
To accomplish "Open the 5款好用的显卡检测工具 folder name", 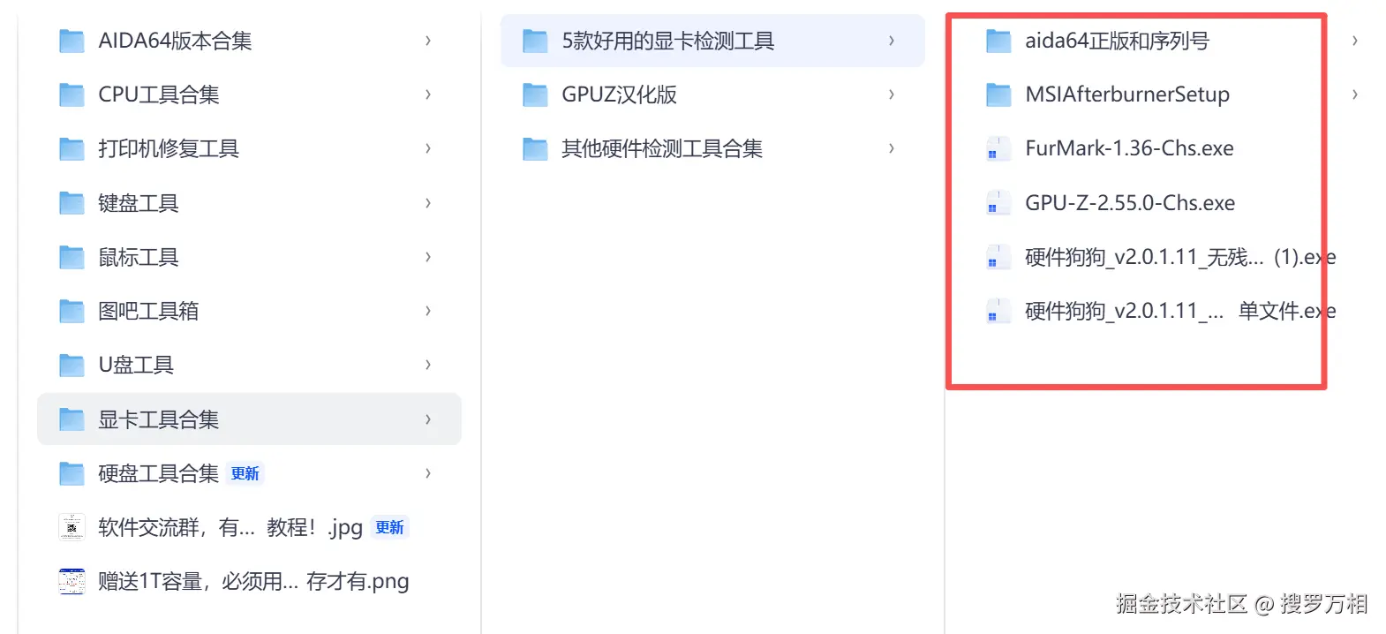I will coord(668,41).
